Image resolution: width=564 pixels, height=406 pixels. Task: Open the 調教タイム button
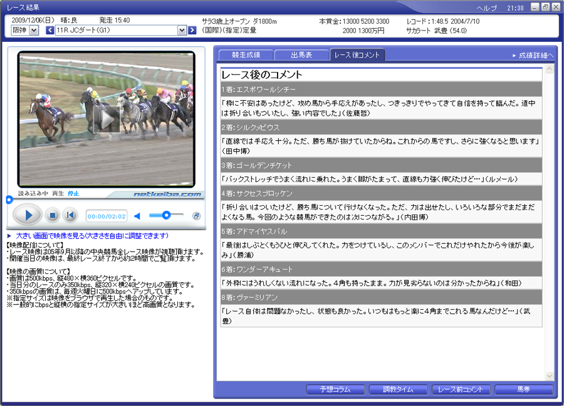pyautogui.click(x=398, y=389)
